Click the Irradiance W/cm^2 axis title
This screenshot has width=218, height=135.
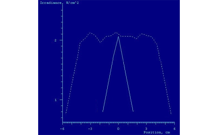coord(59,3)
